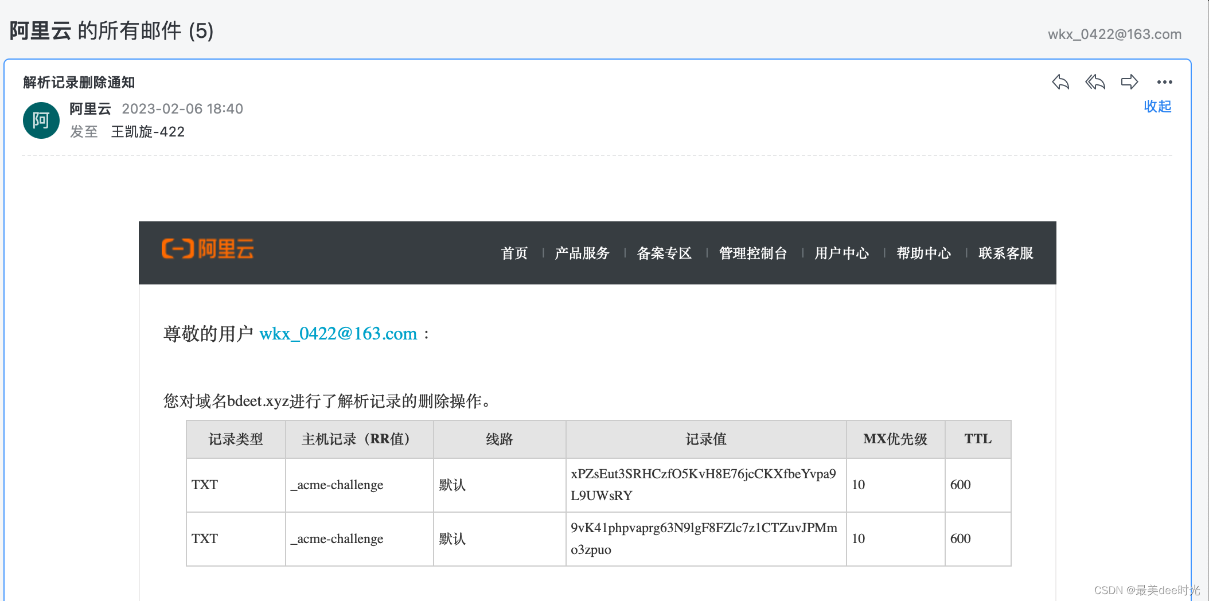Open 管理控制台 in the nav bar
Screen dimensions: 1209x601
click(x=753, y=253)
